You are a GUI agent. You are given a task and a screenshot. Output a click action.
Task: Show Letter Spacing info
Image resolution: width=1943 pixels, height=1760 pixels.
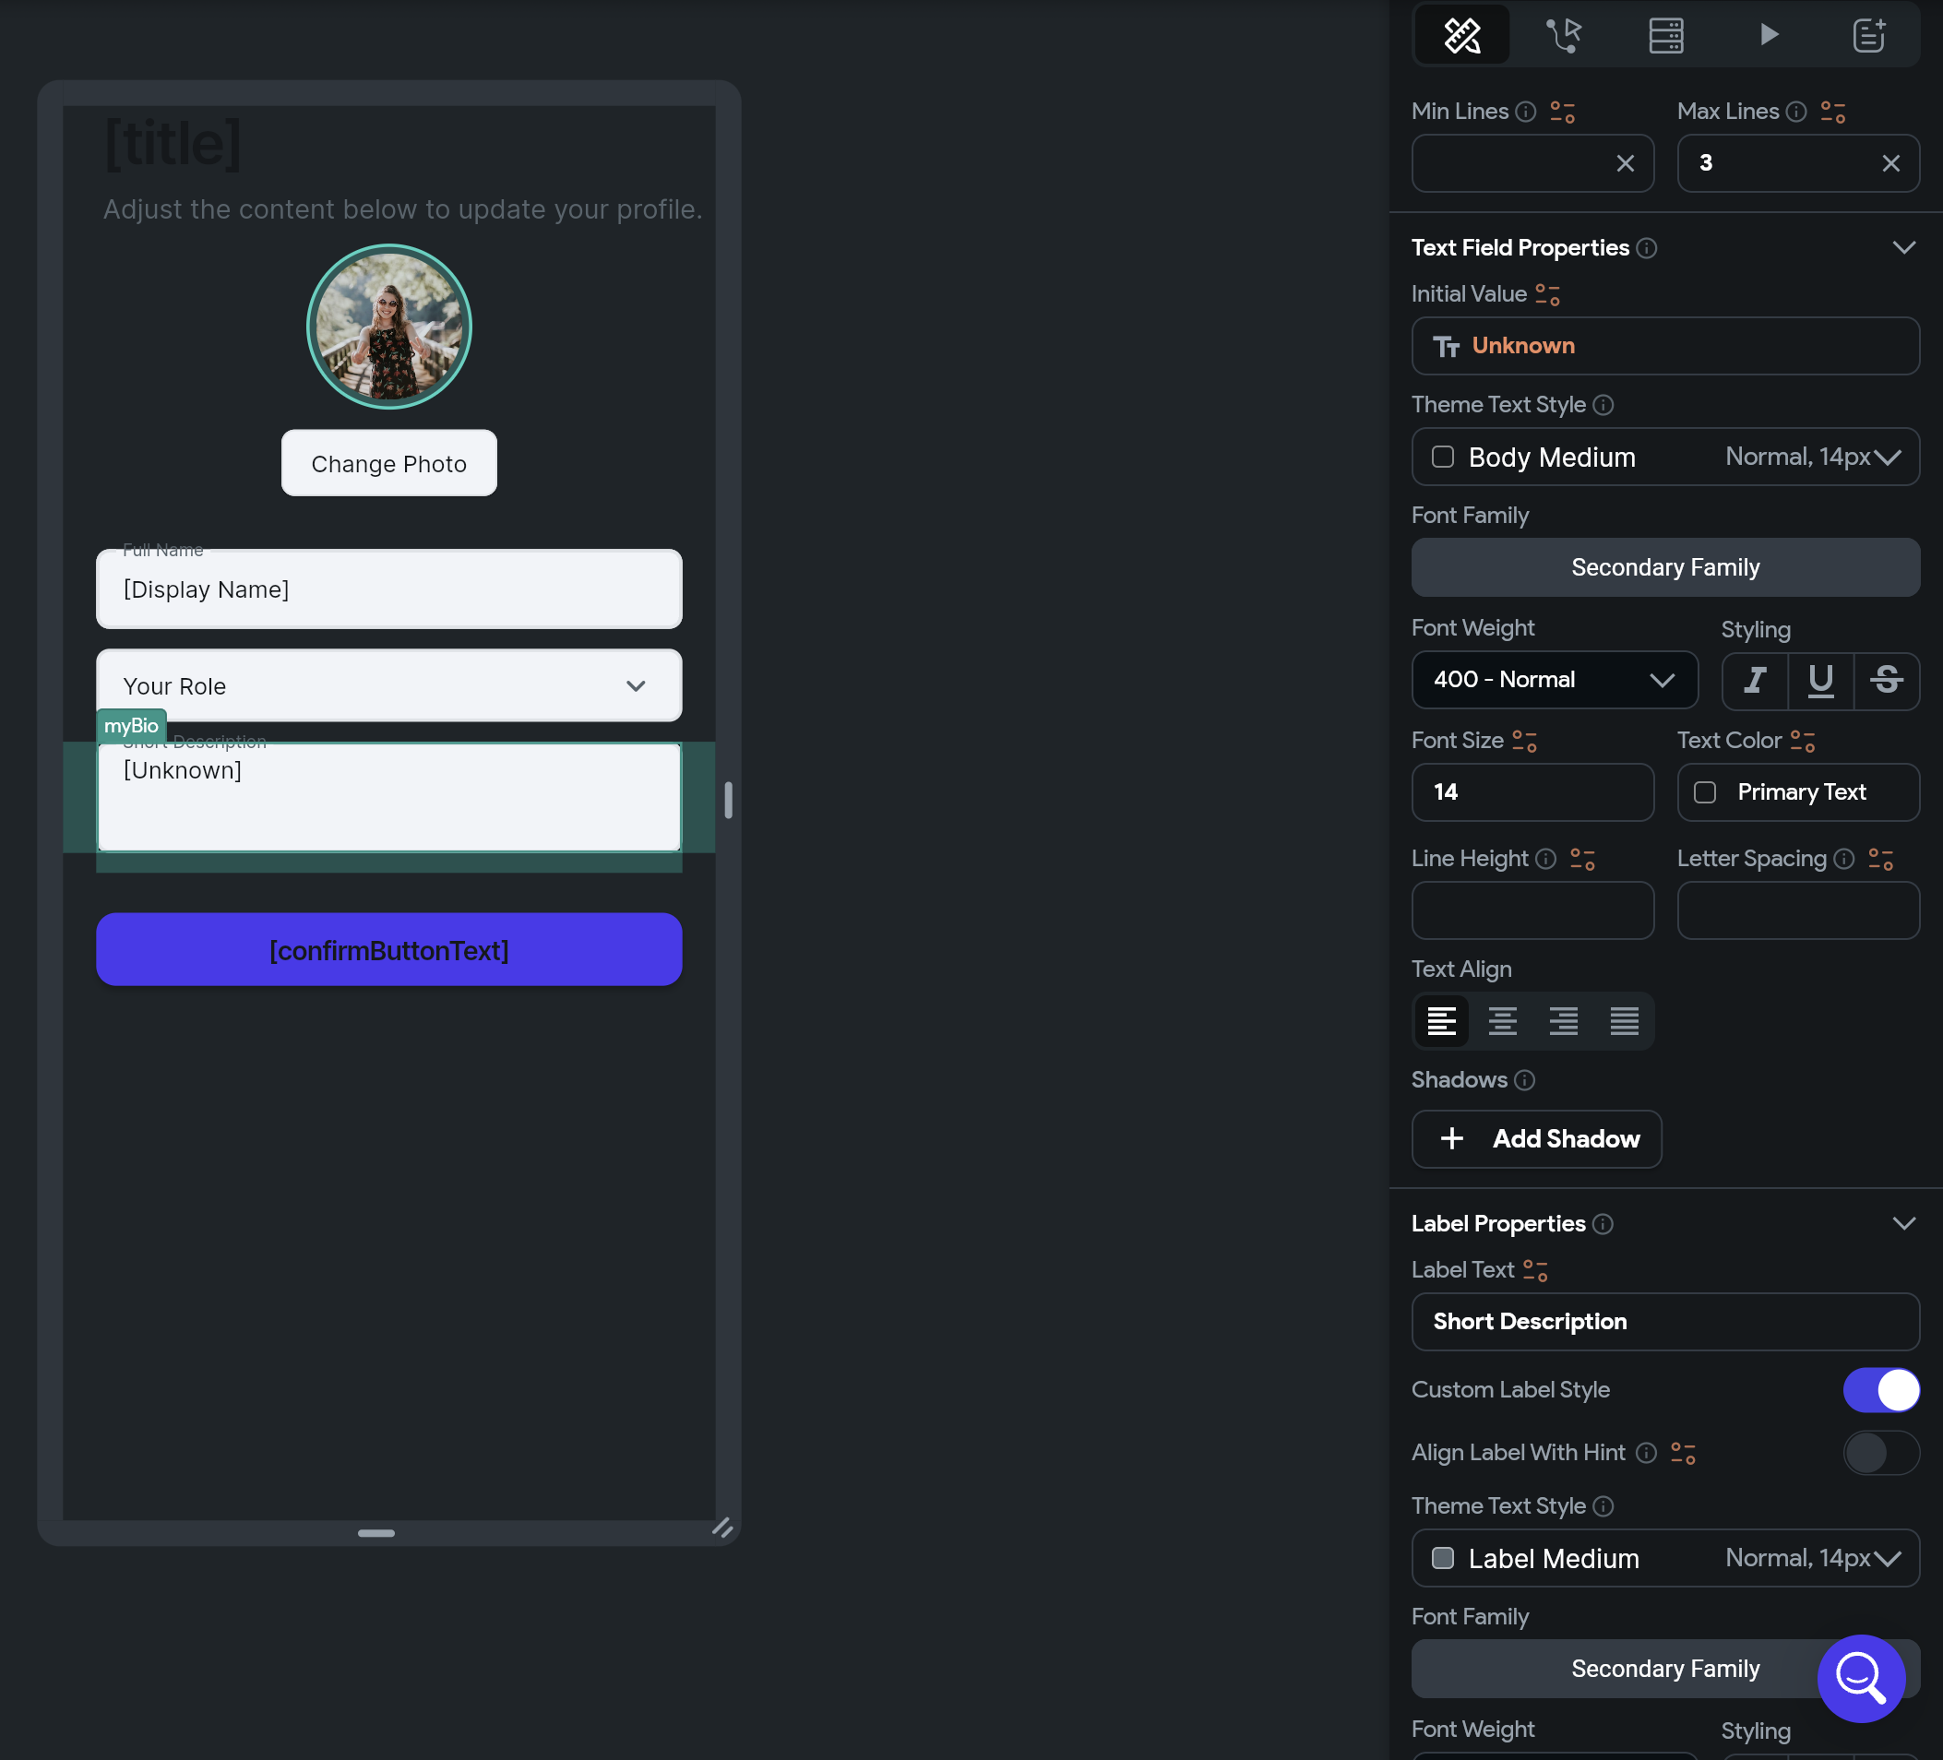(1843, 859)
